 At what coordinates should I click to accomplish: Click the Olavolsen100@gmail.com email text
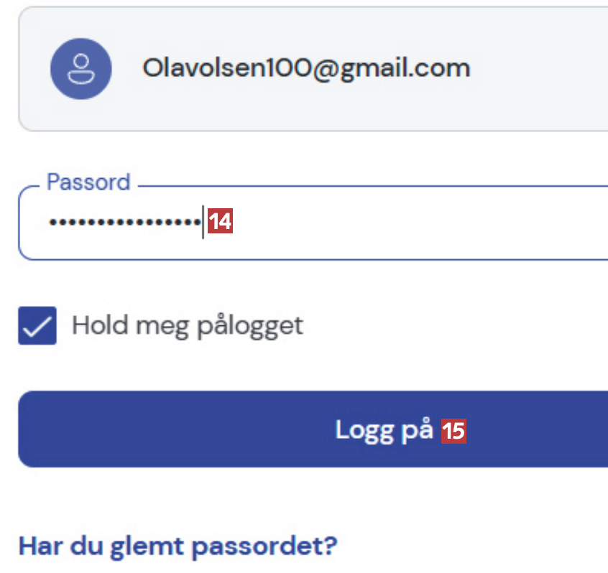pos(305,68)
